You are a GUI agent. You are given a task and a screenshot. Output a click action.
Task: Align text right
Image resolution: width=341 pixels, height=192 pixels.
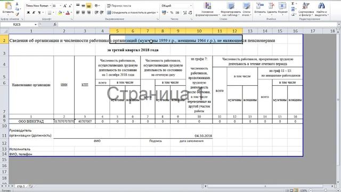click(x=89, y=13)
